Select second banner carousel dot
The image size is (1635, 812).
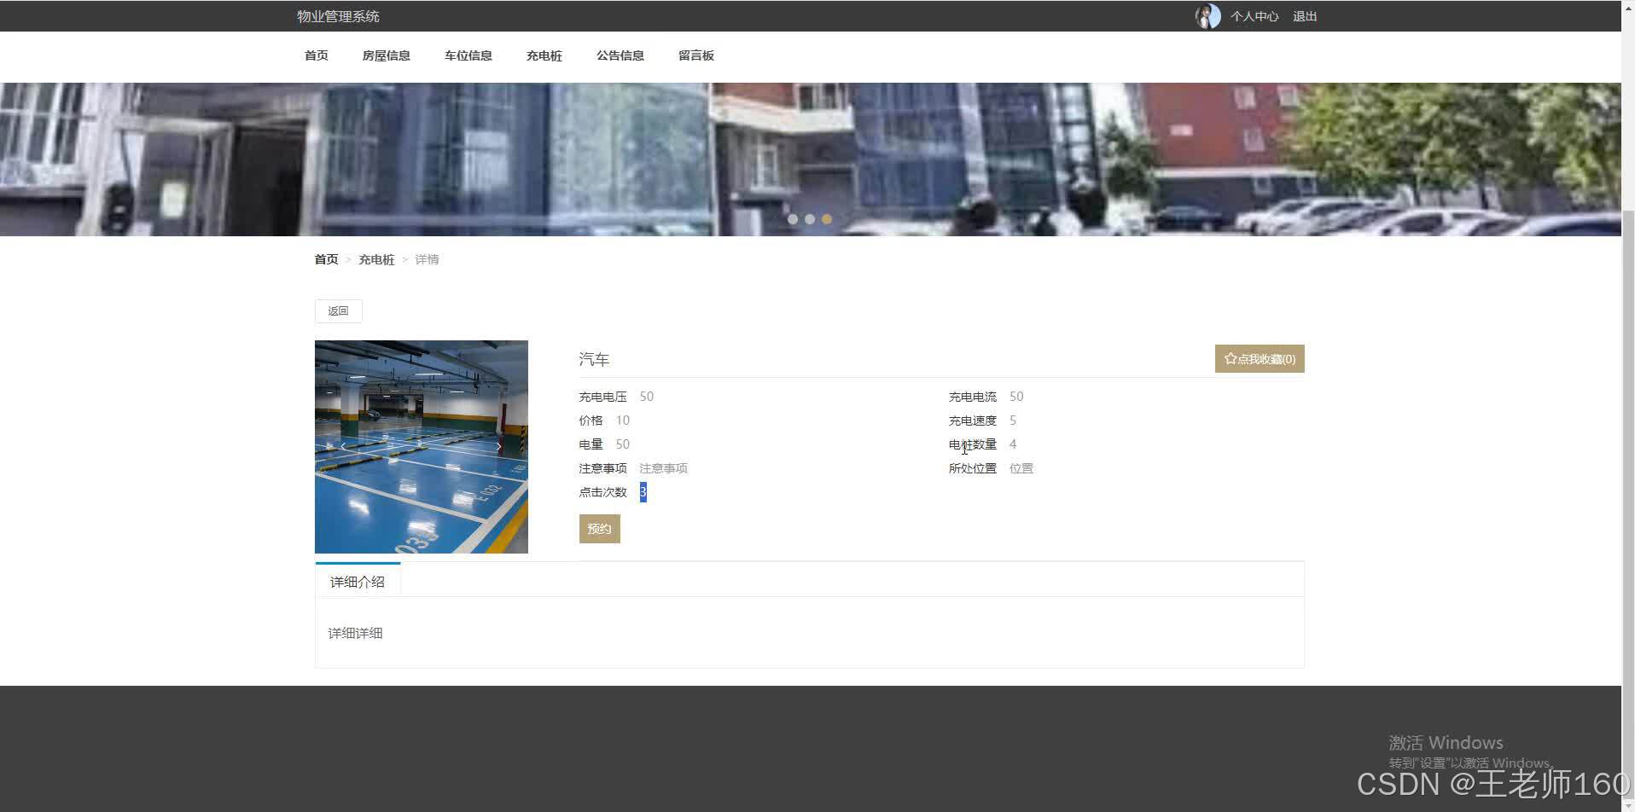tap(810, 219)
